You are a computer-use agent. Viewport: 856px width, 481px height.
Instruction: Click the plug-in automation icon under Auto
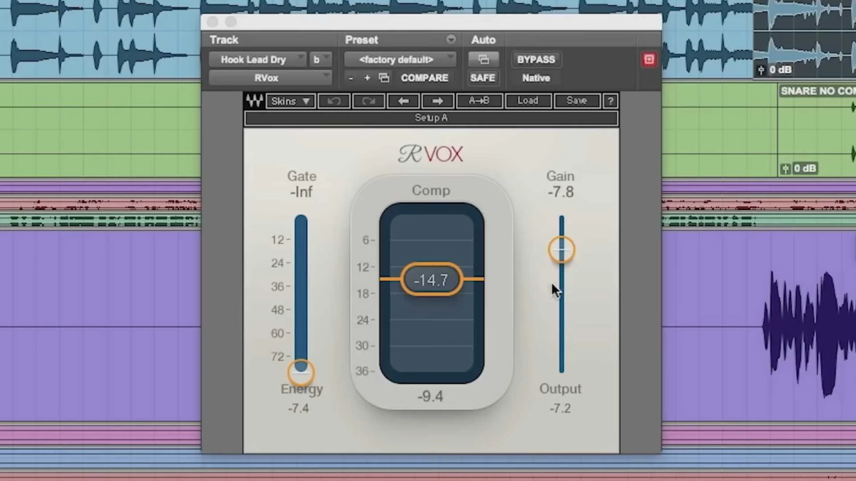tap(484, 59)
